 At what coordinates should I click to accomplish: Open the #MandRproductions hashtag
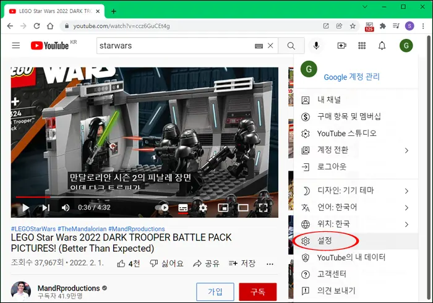137,229
